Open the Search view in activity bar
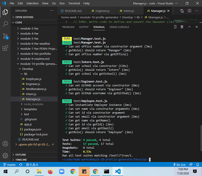This screenshot has width=202, height=176. (x=5, y=24)
